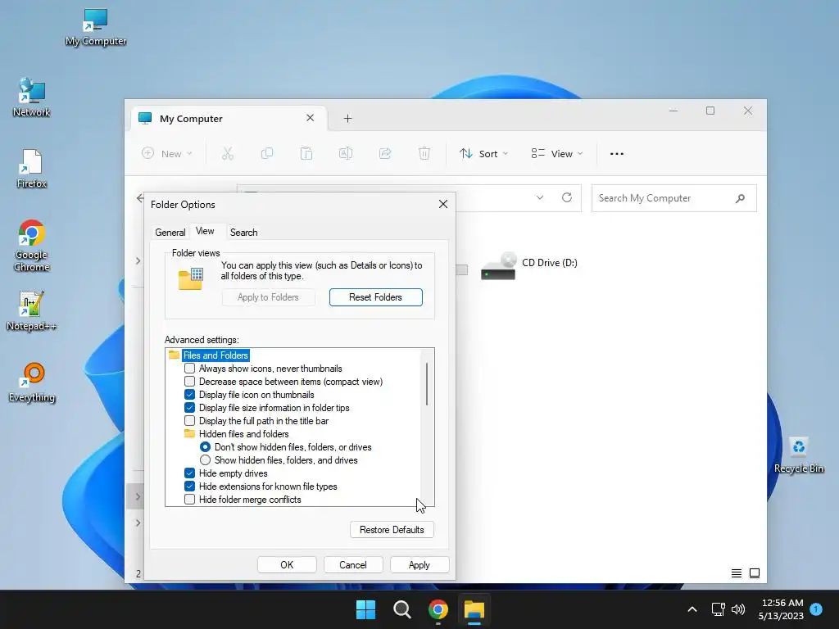Click Chrome icon on the taskbar
Image resolution: width=839 pixels, height=629 pixels.
(438, 609)
